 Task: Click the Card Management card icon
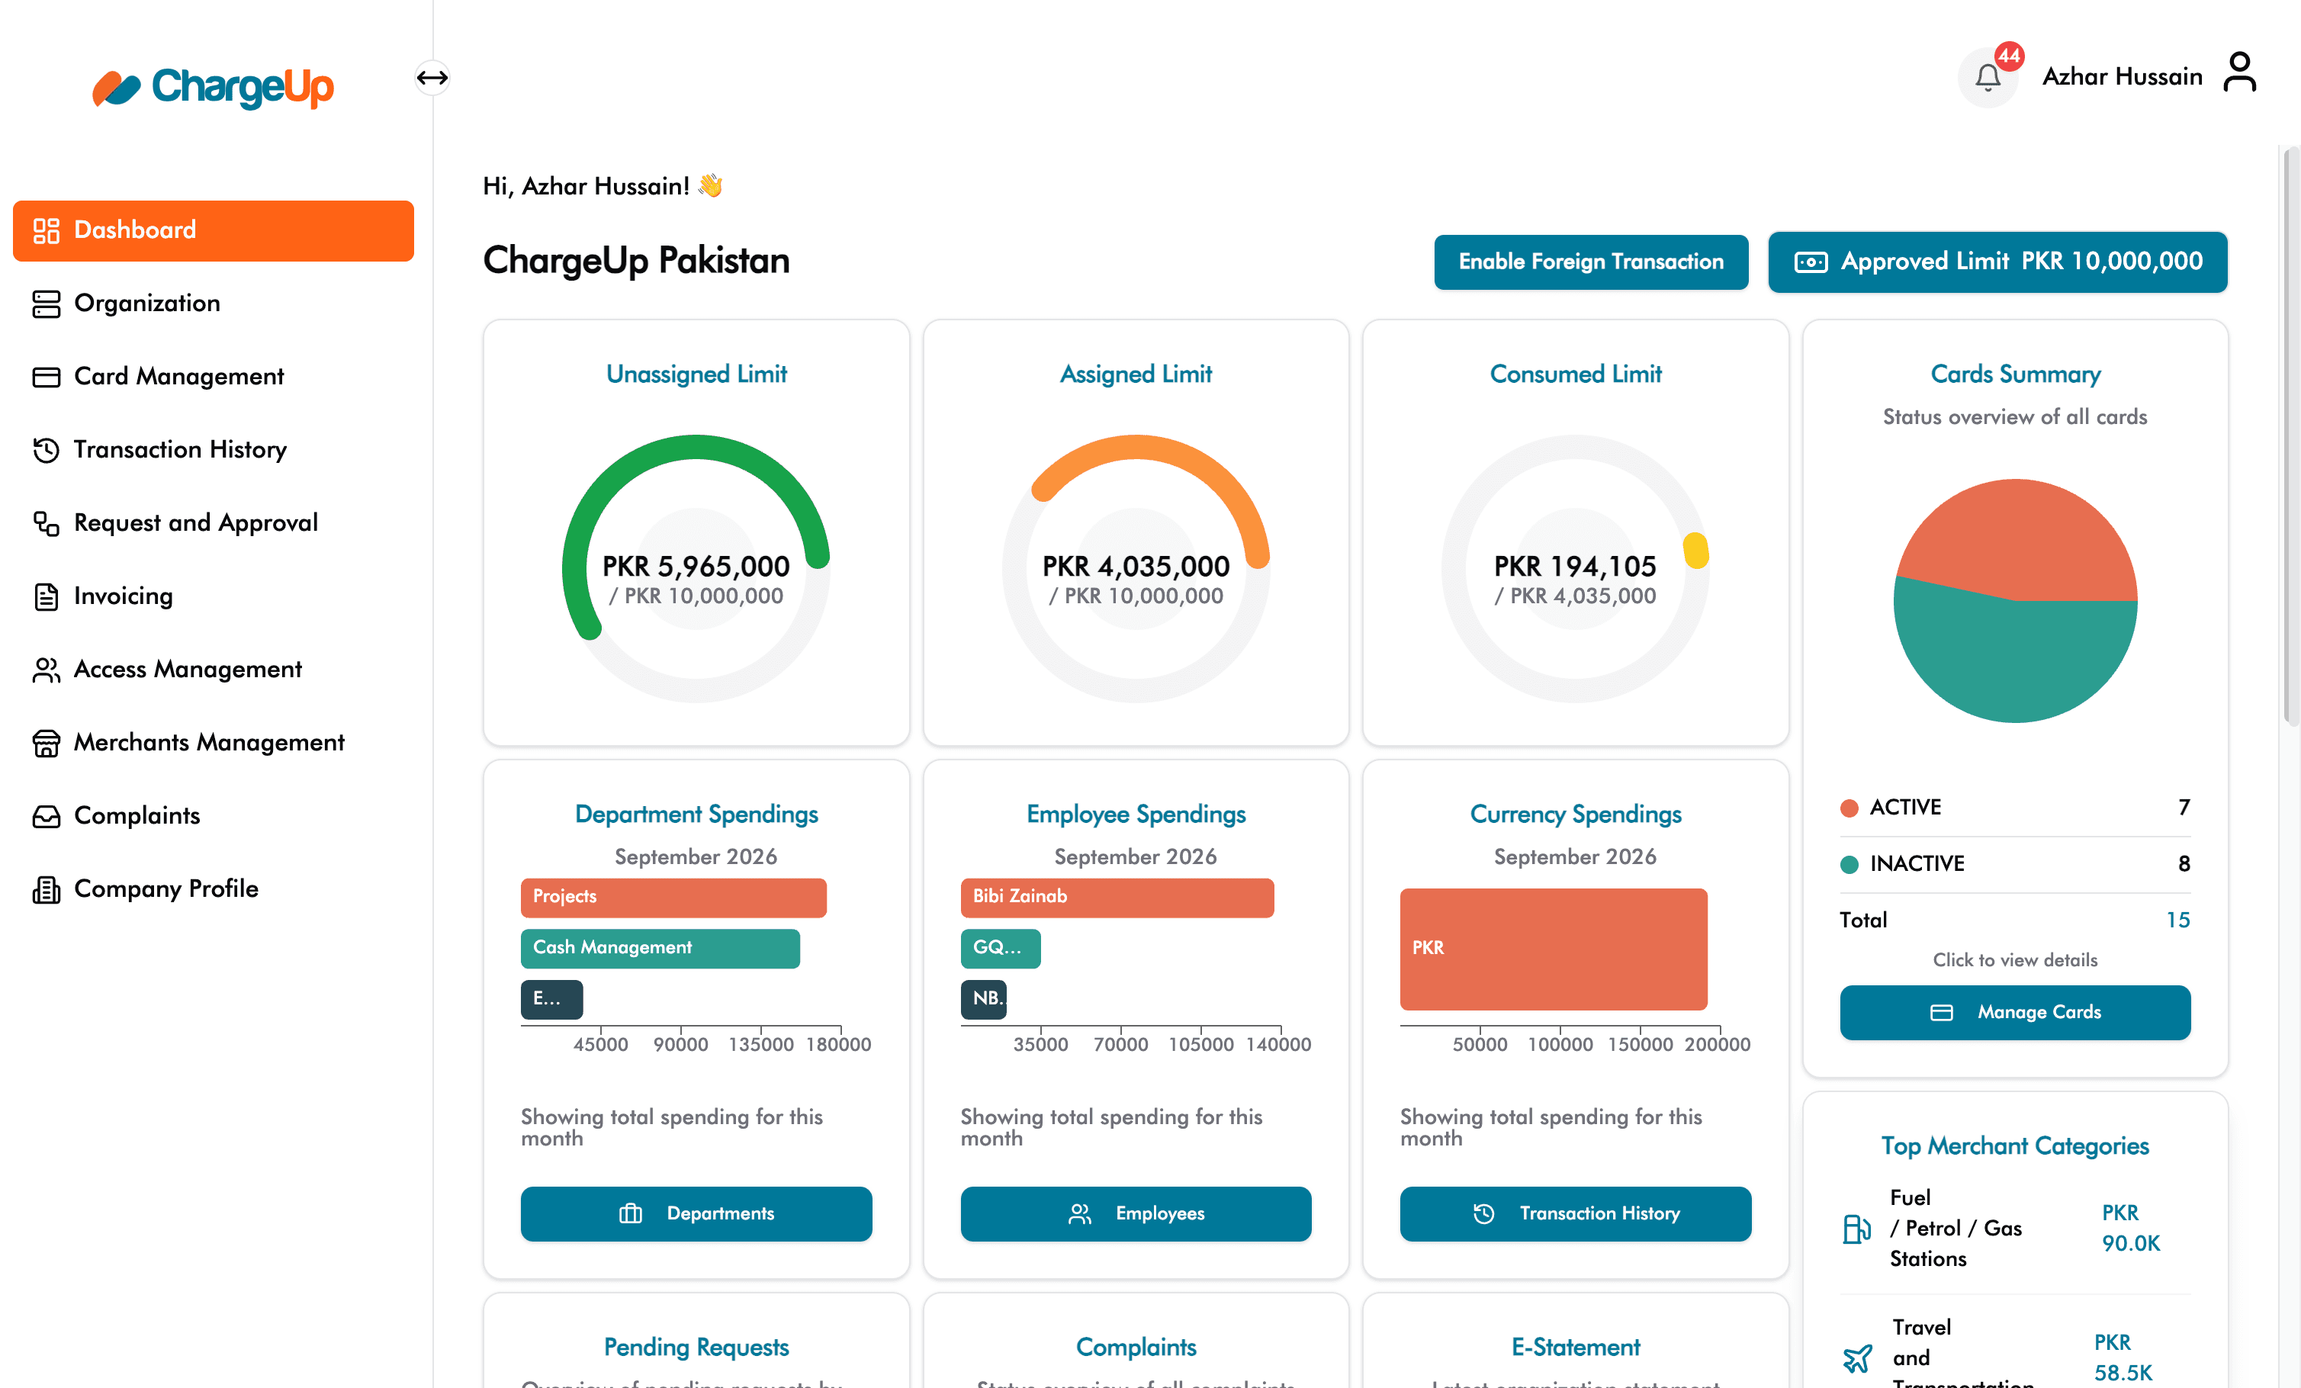[46, 377]
